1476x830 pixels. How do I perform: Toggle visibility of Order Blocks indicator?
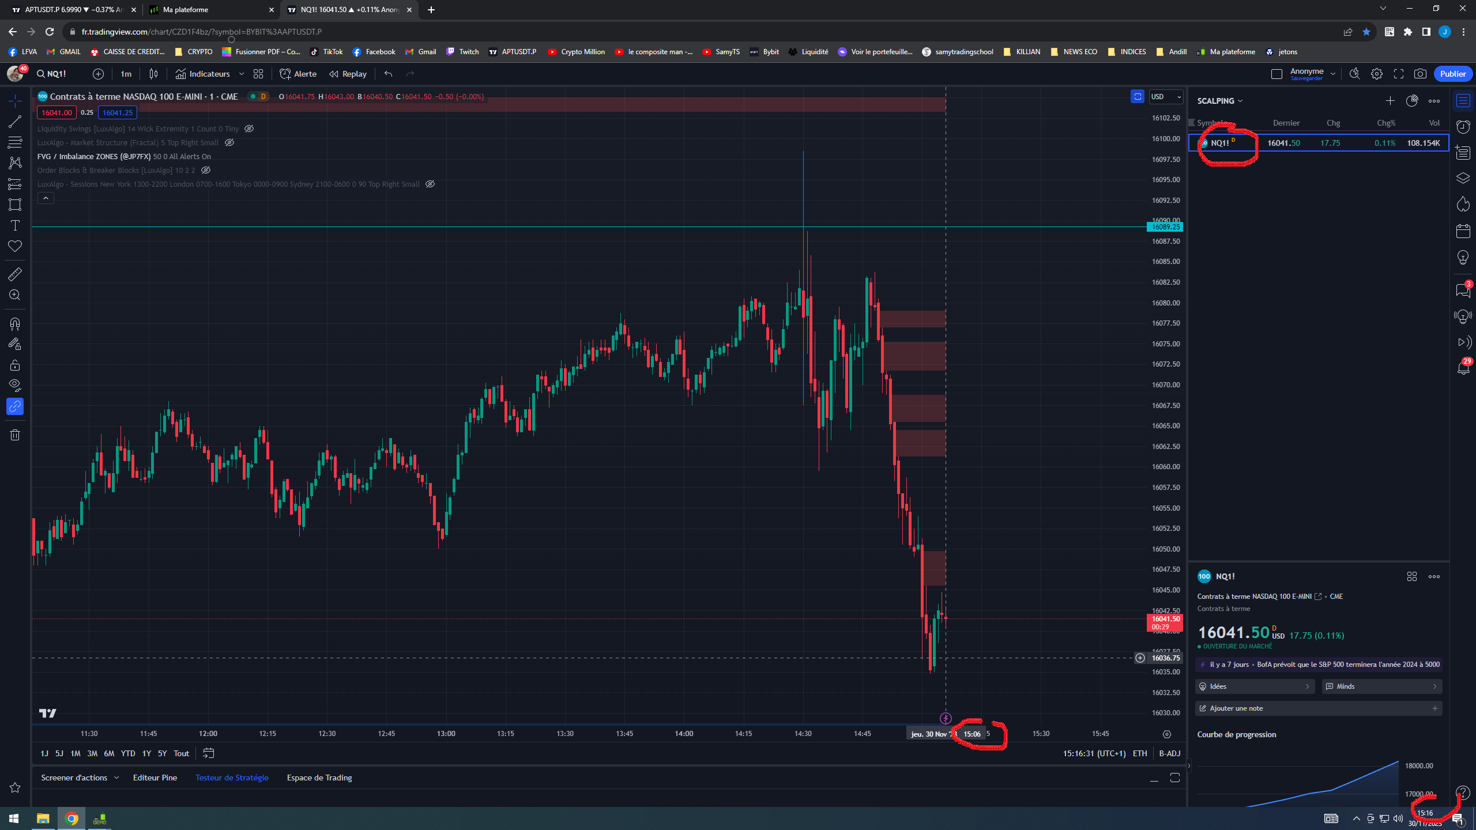point(206,171)
